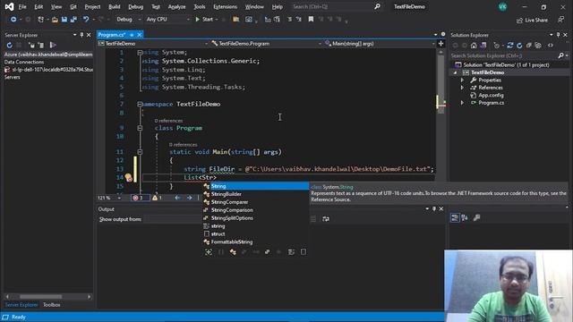Open the TextFileDemo project navigation dropdown
Screen dimensions: 573x322
point(153,44)
